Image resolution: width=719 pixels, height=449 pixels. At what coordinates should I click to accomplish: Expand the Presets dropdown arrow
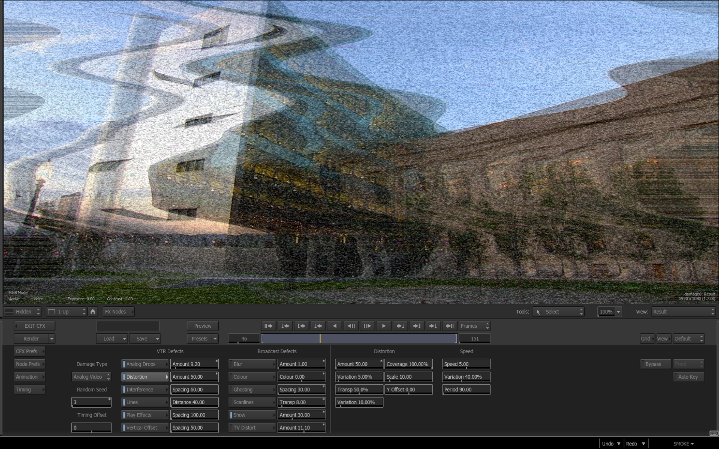coord(215,339)
